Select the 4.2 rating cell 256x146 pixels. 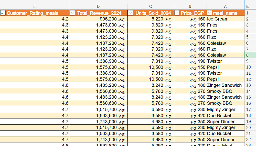pyautogui.click(x=35, y=19)
